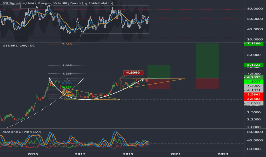Click the green 5.1323 price label
The width and height of the screenshot is (266, 157).
[254, 65]
